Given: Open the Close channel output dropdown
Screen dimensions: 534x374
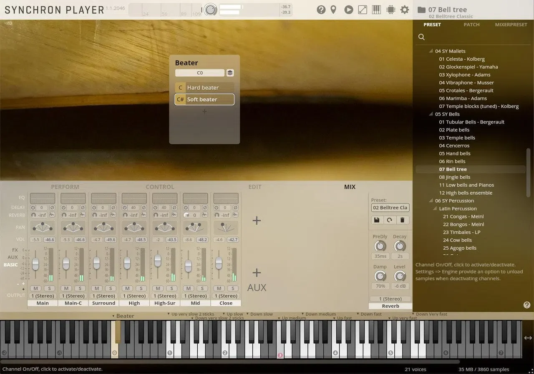Looking at the screenshot, I should click(226, 296).
